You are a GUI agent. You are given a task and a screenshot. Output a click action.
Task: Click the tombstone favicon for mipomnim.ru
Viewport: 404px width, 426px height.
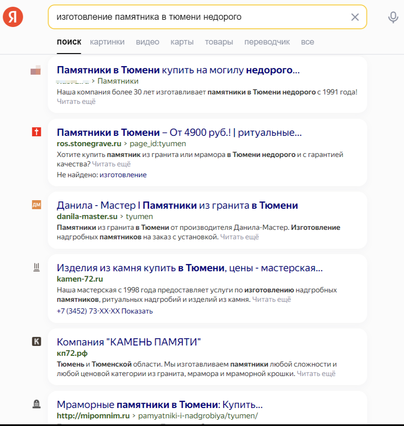(x=36, y=404)
